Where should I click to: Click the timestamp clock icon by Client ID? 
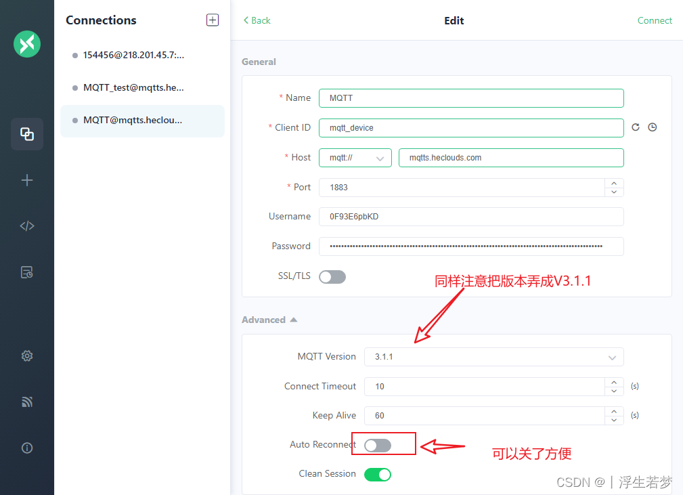[652, 127]
